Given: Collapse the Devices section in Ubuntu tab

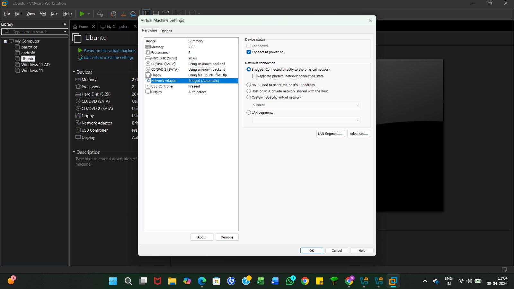Looking at the screenshot, I should click(x=74, y=72).
